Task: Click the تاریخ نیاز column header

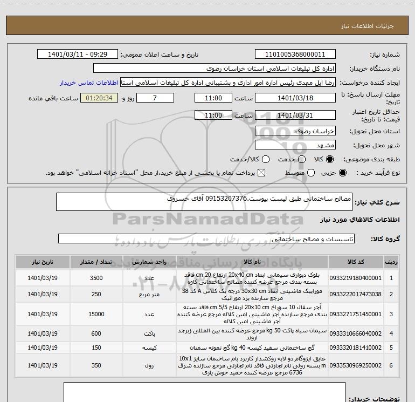Action: [x=43, y=262]
